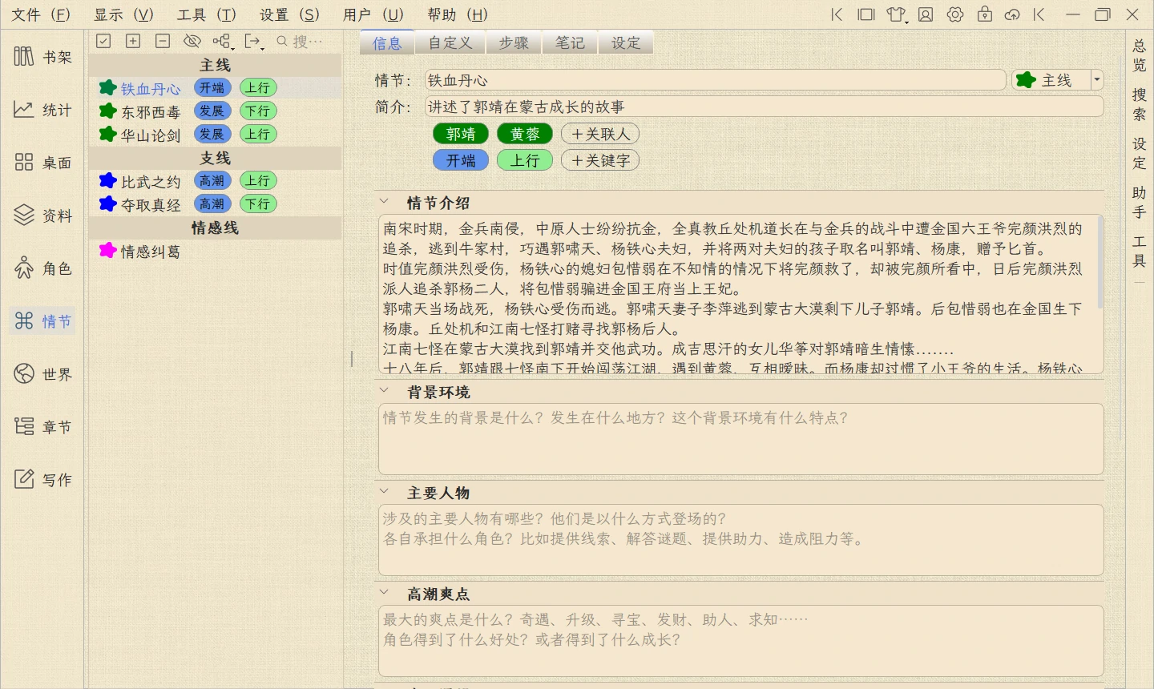Click the +关键字 button
Viewport: 1154px width, 689px height.
[x=600, y=160]
